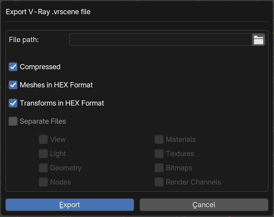This screenshot has width=274, height=217.
Task: Click the Separate Files label
Action: [43, 121]
